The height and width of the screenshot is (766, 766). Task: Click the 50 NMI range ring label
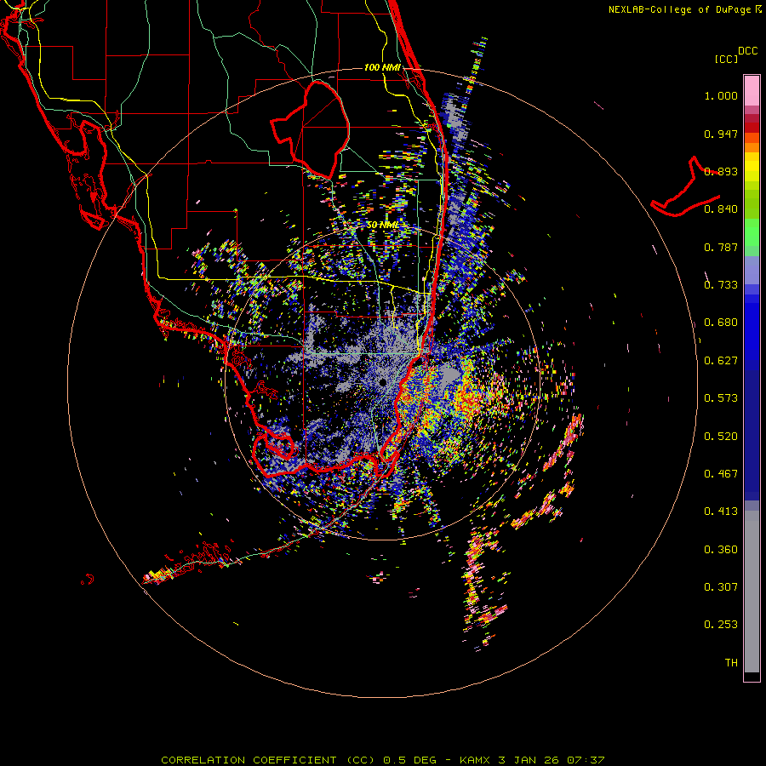[x=383, y=226]
